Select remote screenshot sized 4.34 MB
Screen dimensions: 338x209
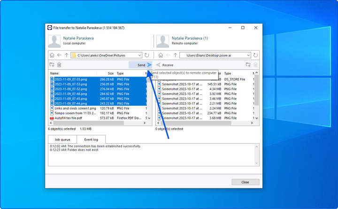coord(182,89)
